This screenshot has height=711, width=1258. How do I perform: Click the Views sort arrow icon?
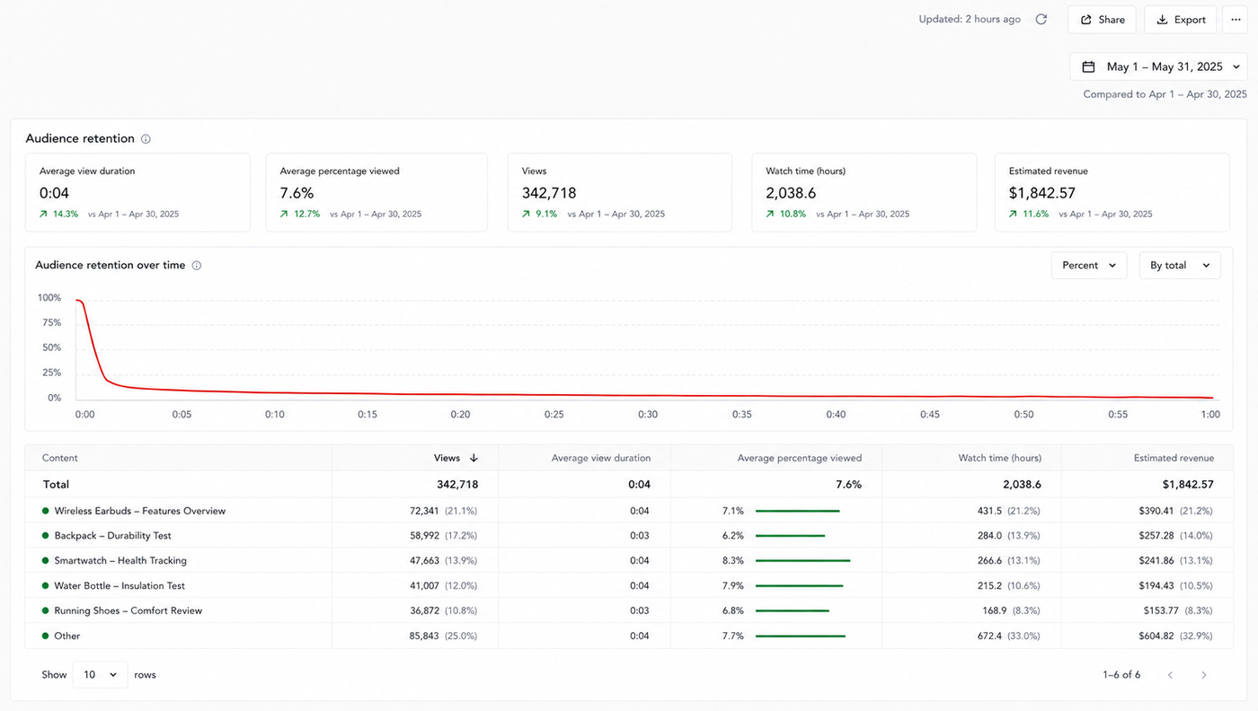click(474, 458)
